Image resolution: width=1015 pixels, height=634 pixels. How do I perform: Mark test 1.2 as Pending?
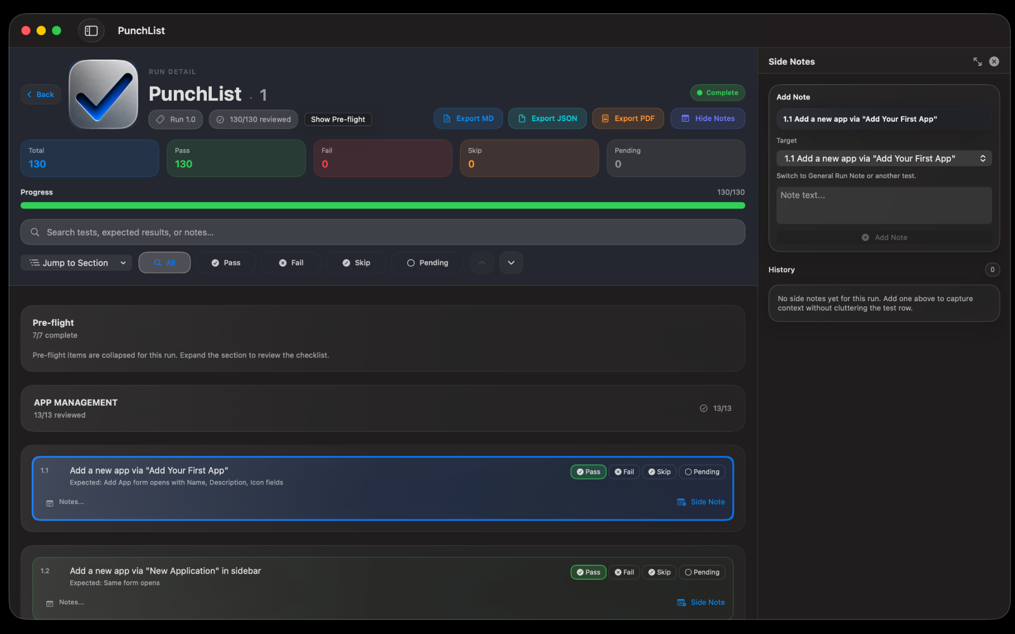click(x=702, y=572)
